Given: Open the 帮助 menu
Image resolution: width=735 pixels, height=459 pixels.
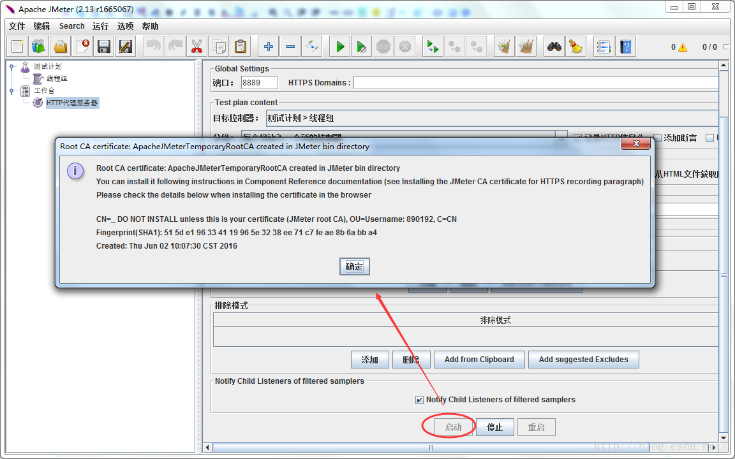Looking at the screenshot, I should pyautogui.click(x=150, y=26).
